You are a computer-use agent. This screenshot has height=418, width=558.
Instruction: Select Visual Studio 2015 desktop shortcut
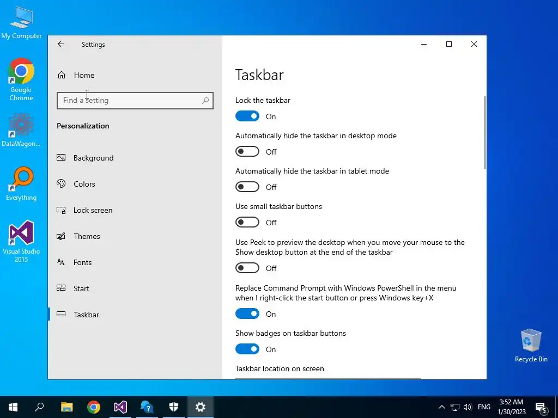pos(21,242)
